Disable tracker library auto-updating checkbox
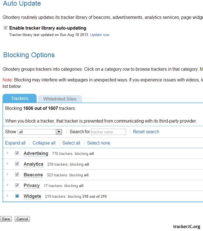203x231 pixels. [x=6, y=28]
